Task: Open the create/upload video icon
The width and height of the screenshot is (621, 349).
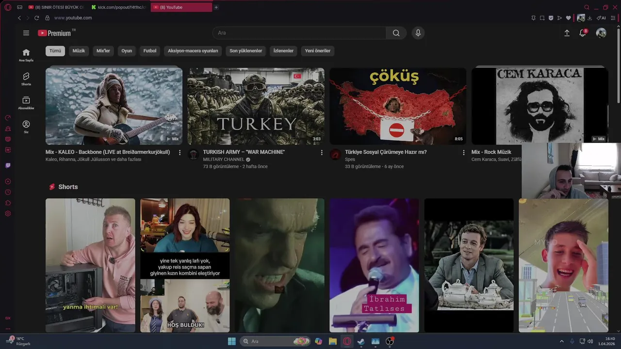Action: (x=567, y=33)
